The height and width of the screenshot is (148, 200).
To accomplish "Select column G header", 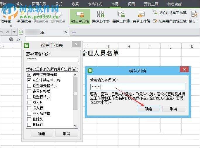I will [108, 46].
